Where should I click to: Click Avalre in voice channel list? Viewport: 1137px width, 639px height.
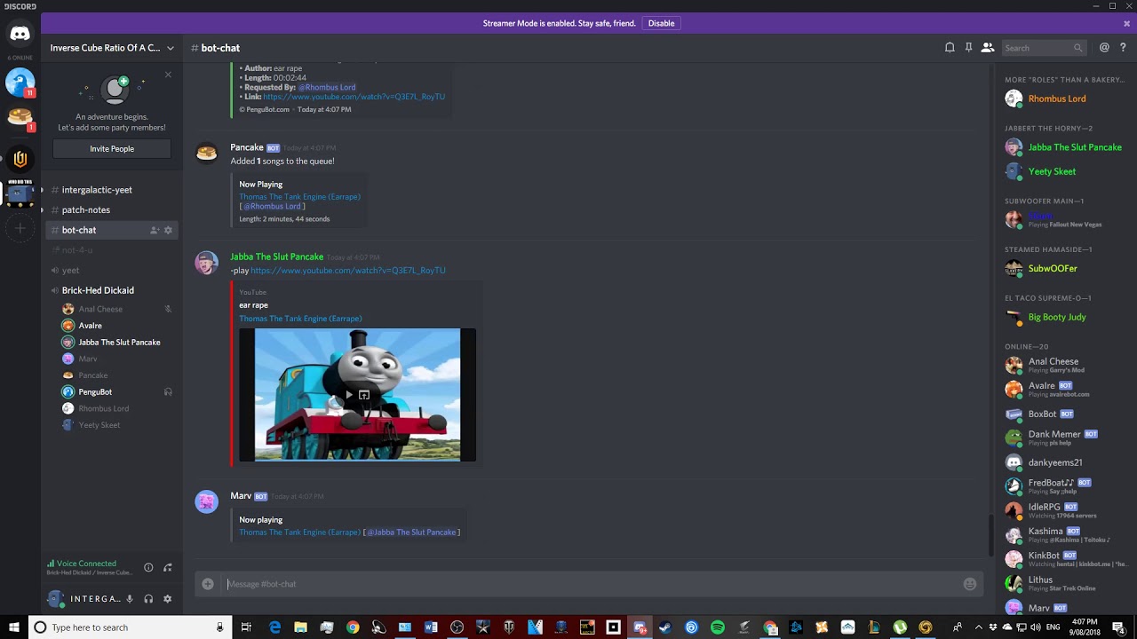(x=91, y=326)
